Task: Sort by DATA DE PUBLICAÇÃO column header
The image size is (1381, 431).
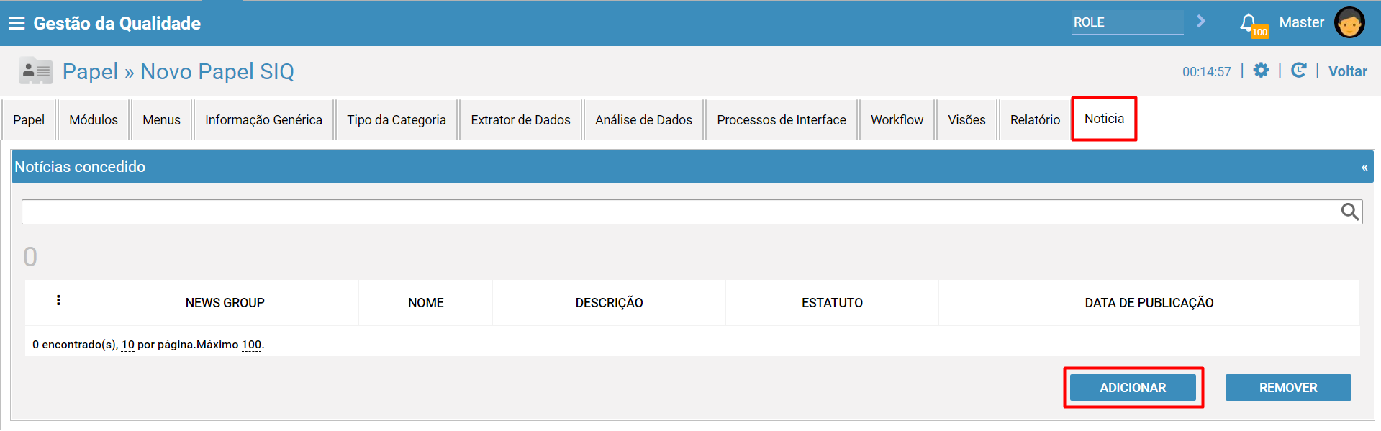Action: [x=1149, y=303]
